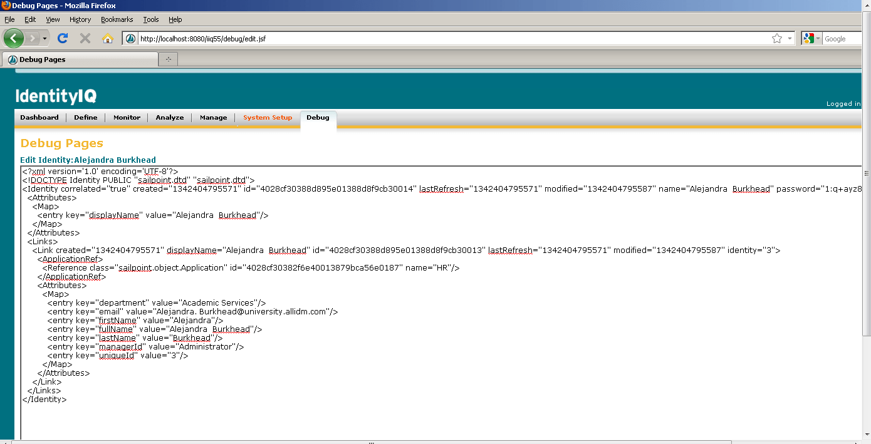Screen dimensions: 871x444
Task: Click the 'Edit Identity:Alejandra Burkhead' label
Action: click(x=88, y=160)
